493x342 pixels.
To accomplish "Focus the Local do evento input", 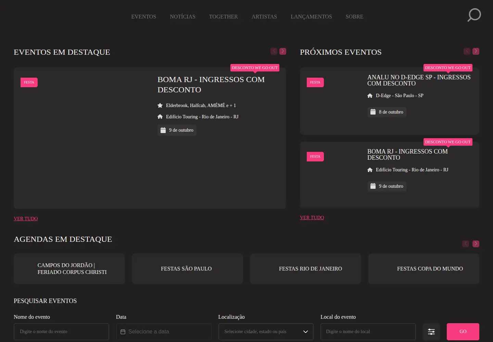I will point(368,332).
